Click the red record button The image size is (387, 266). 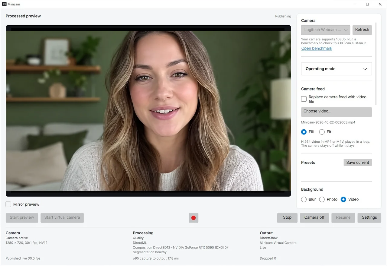(193, 218)
